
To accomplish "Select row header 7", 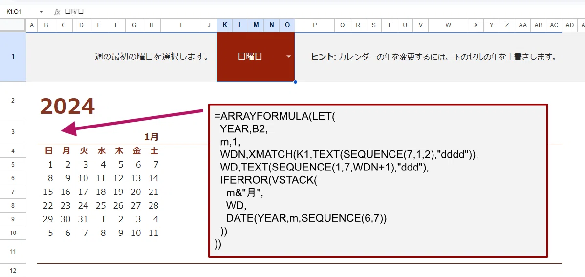I will tap(13, 192).
